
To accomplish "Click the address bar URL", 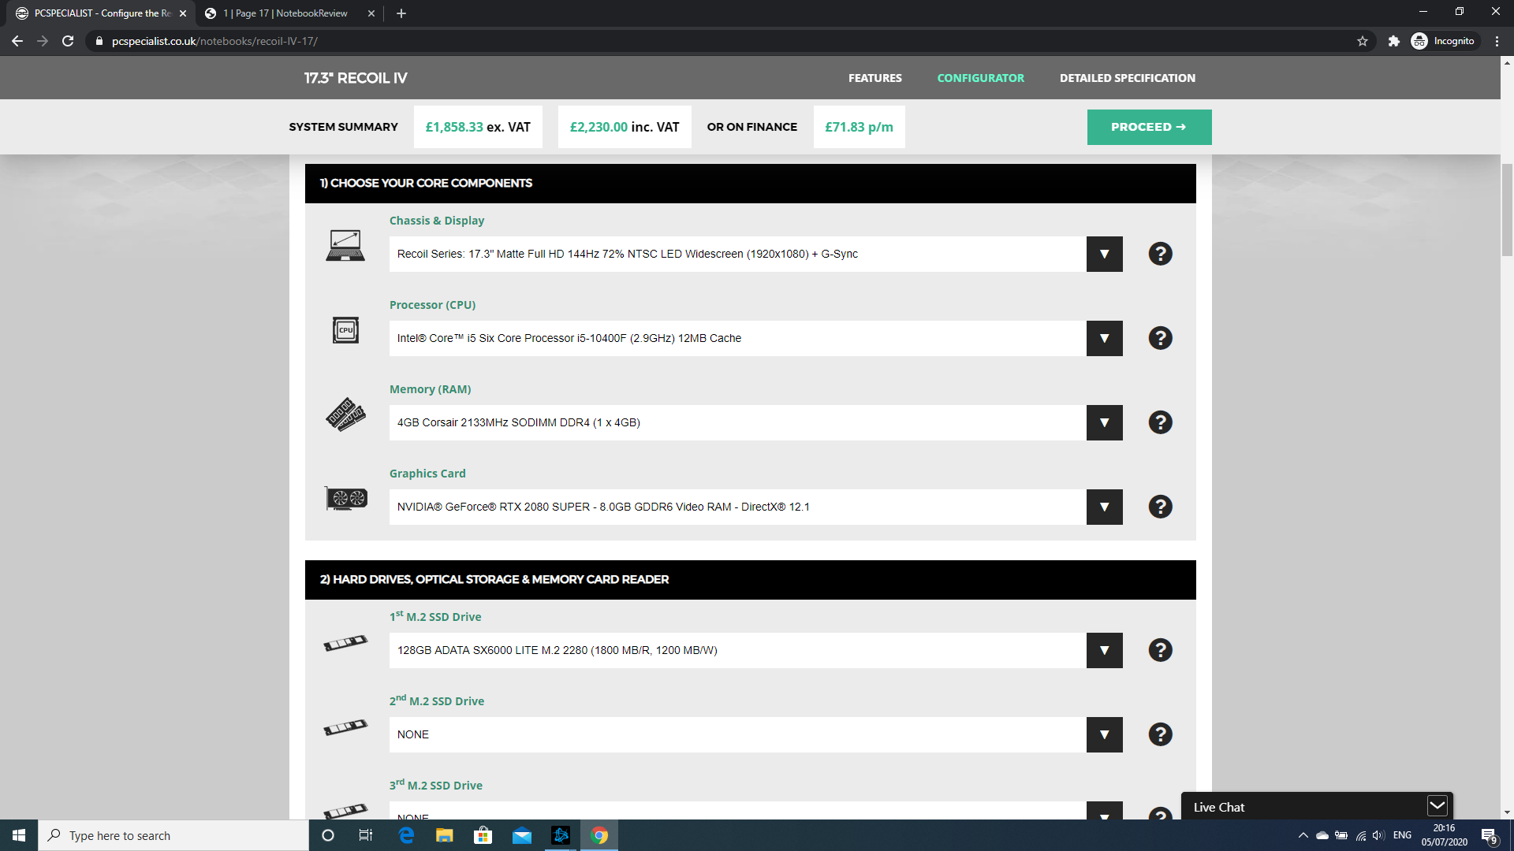I will (x=214, y=41).
